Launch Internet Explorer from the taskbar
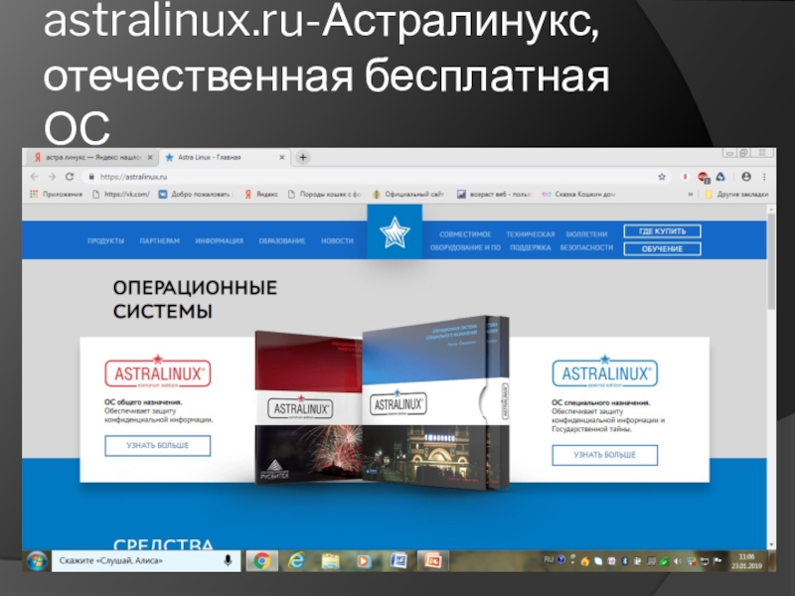The width and height of the screenshot is (795, 596). click(296, 561)
